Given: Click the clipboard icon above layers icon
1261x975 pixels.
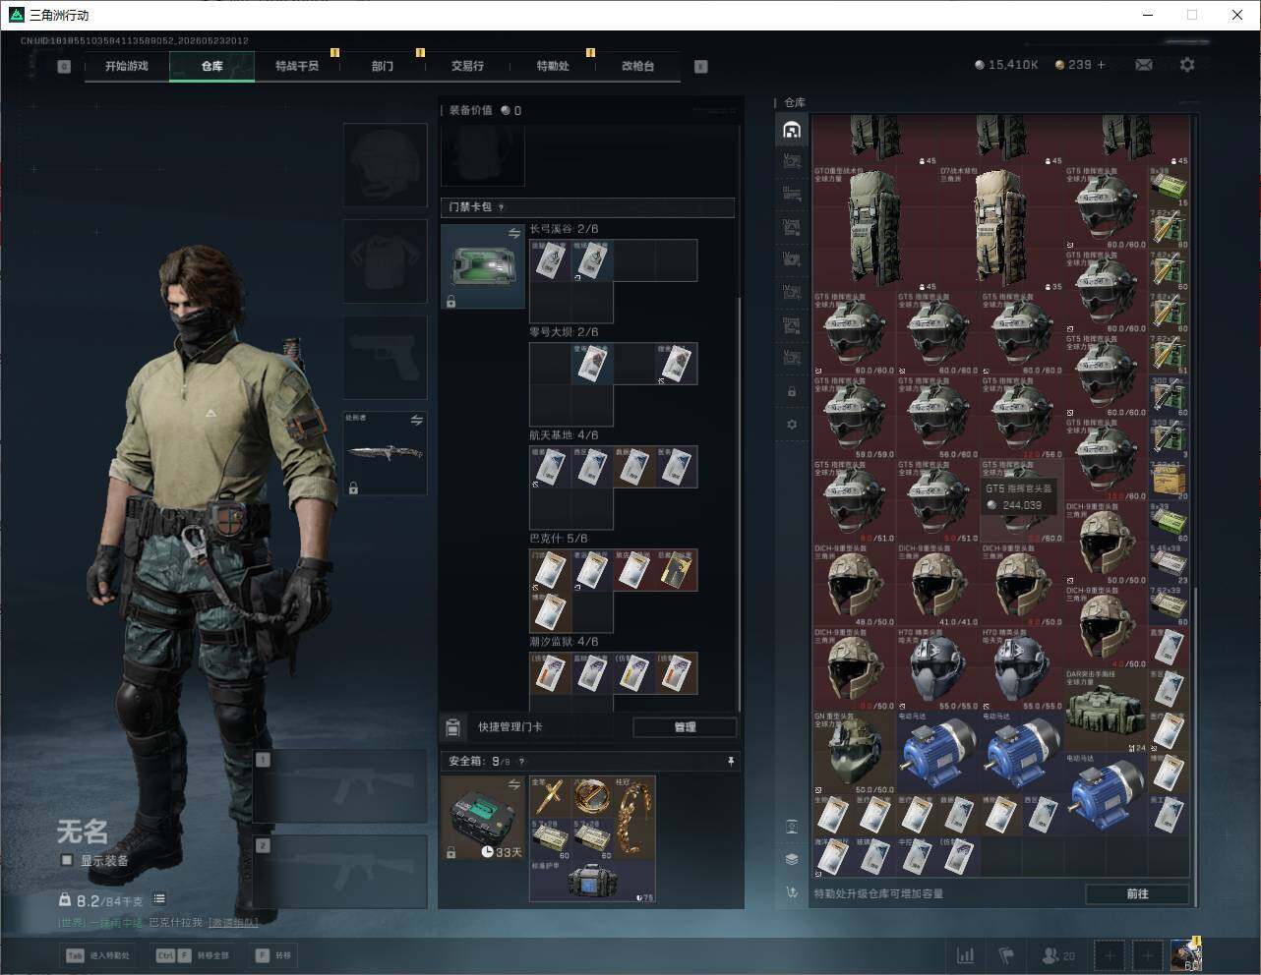Looking at the screenshot, I should [x=792, y=827].
